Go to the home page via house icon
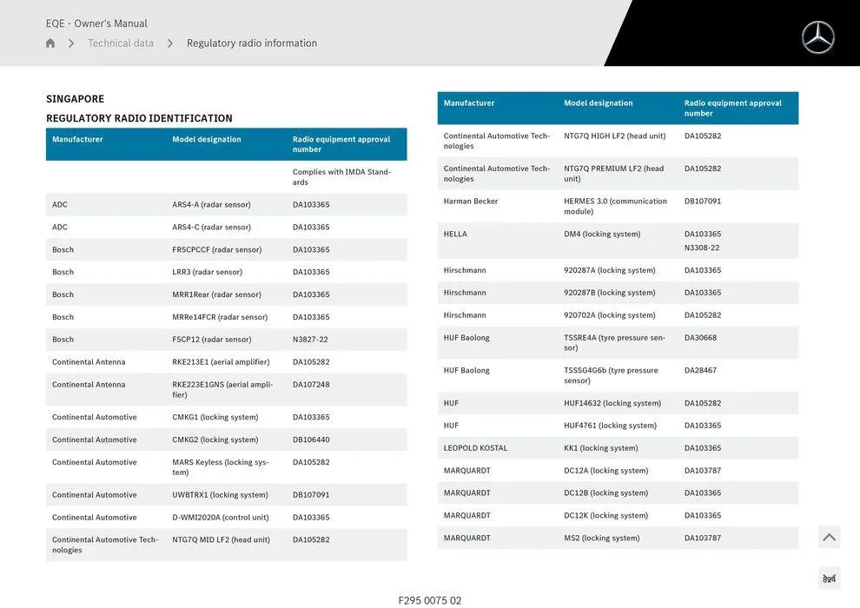This screenshot has height=608, width=860. (x=50, y=43)
